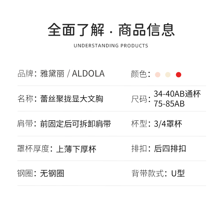Click cup type value 3/4罩杯
The width and height of the screenshot is (223, 197).
tap(168, 124)
